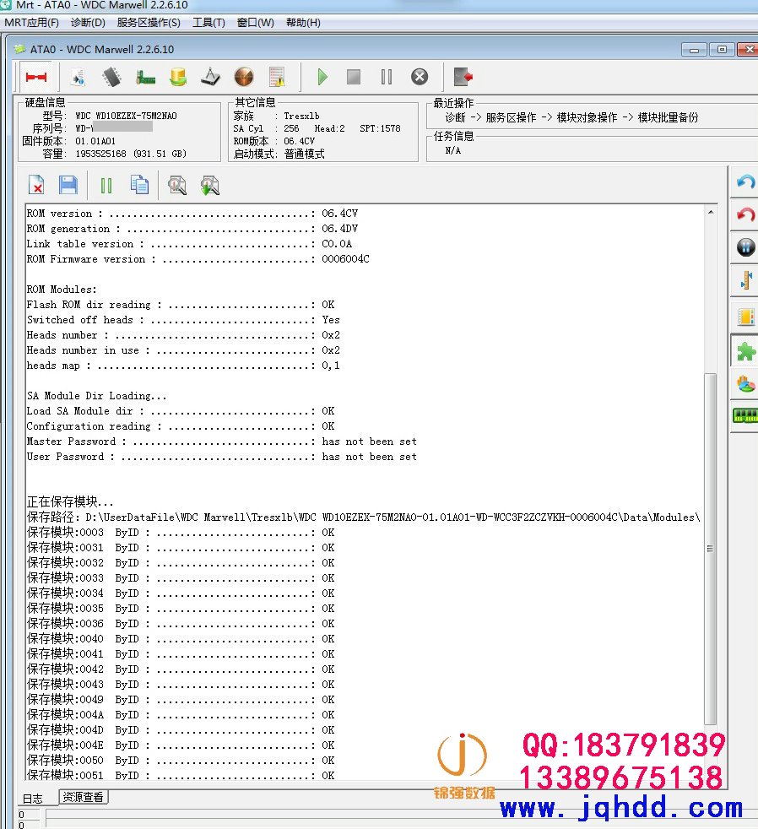Screen dimensions: 758x829
Task: Click the gray stop square button
Action: 354,77
